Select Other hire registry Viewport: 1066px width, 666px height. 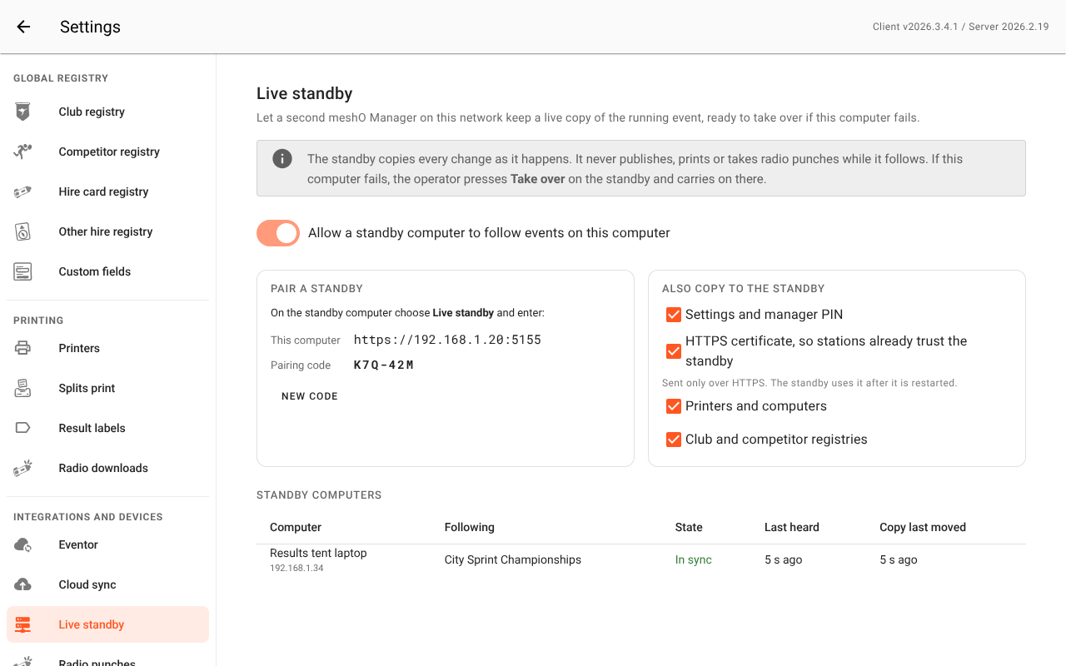(x=108, y=231)
